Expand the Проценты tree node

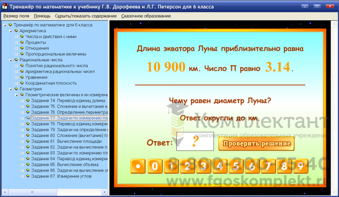click(x=17, y=43)
